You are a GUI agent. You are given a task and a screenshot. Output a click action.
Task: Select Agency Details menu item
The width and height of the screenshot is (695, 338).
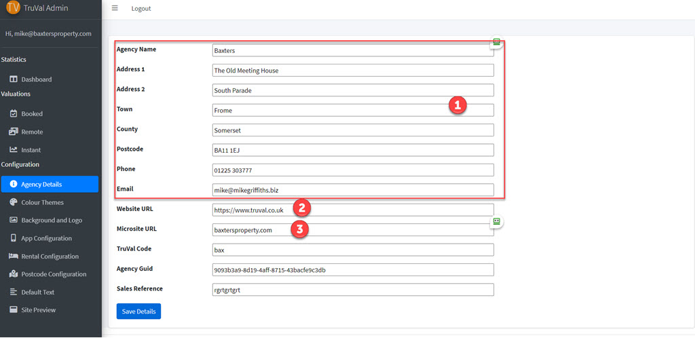[50, 185]
